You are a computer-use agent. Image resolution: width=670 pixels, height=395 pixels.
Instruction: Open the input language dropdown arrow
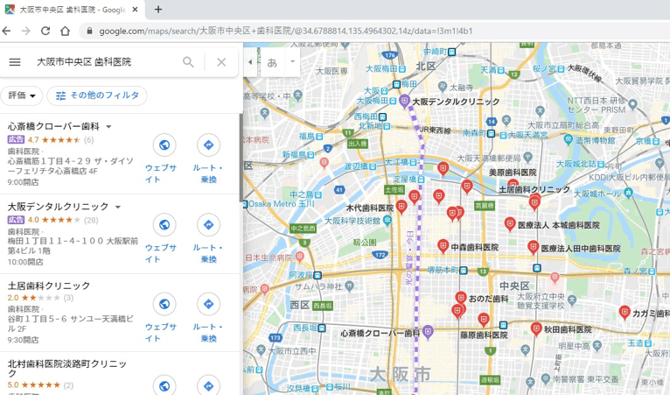(x=292, y=62)
